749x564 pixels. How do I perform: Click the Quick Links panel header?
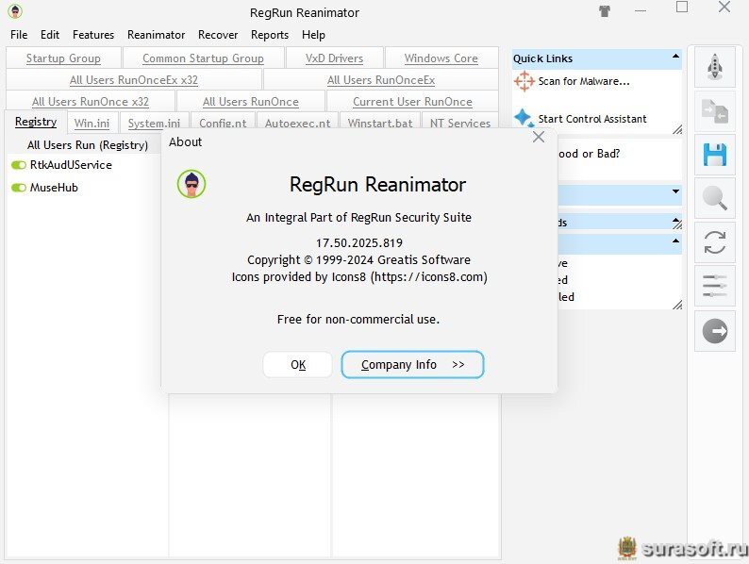click(596, 58)
